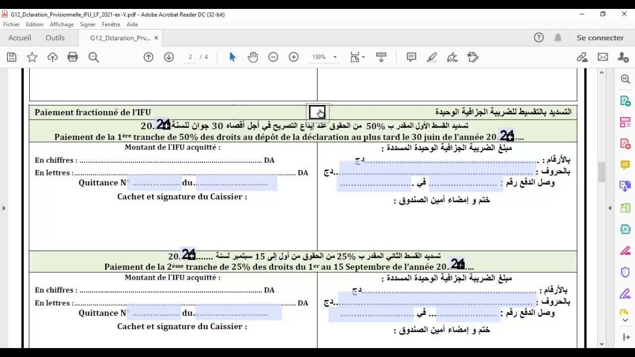Viewport: 635px width, 357px height.
Task: Click the first tranche 'du' date field
Action: 236,183
